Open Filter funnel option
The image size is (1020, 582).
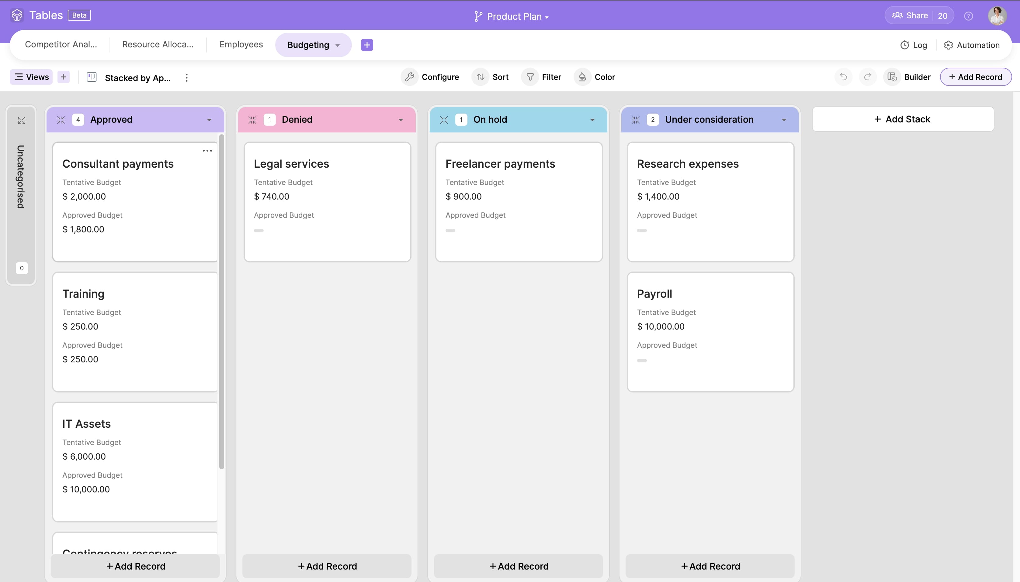pyautogui.click(x=530, y=77)
